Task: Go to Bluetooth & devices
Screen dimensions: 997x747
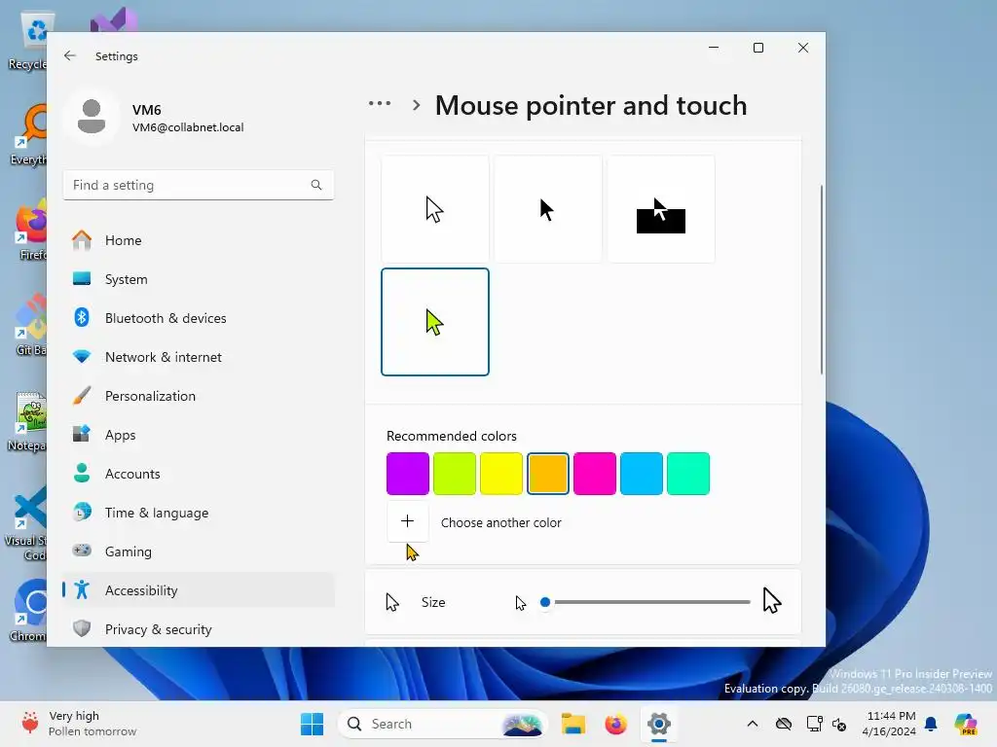Action: click(199, 318)
